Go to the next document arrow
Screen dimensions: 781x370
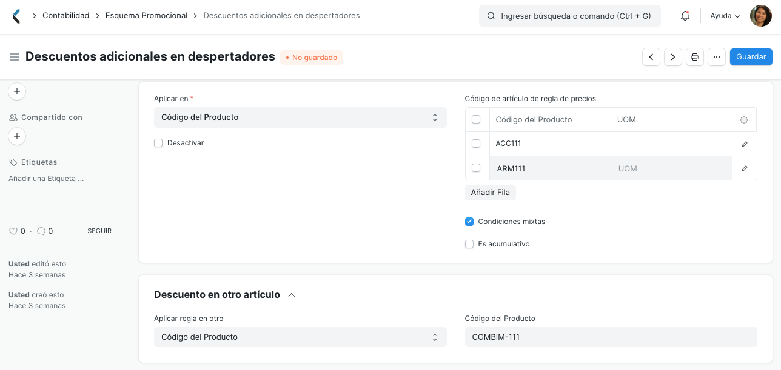(x=673, y=57)
